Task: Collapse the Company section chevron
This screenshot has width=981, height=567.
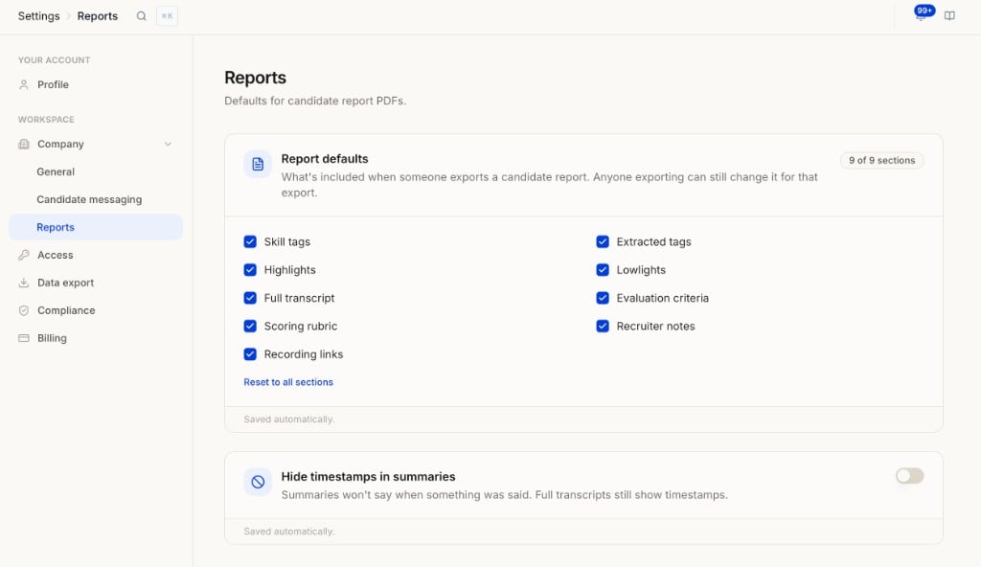Action: [x=168, y=144]
